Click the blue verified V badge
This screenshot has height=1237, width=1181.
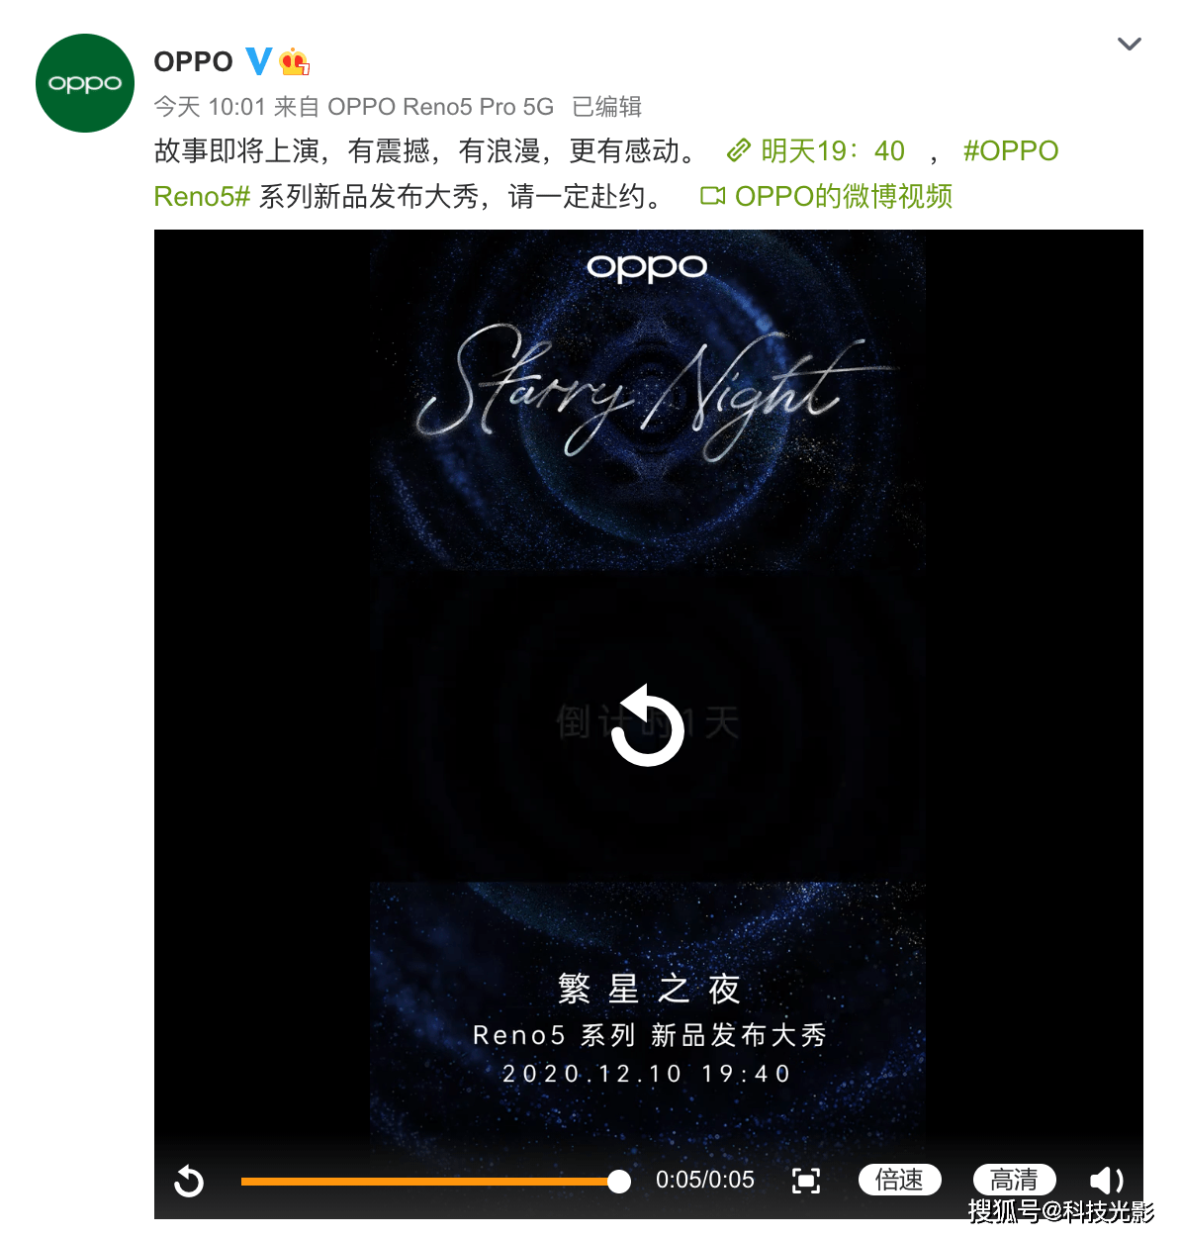pyautogui.click(x=259, y=62)
